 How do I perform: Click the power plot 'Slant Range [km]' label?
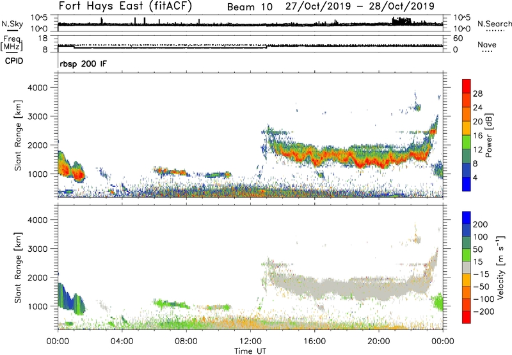click(x=18, y=135)
